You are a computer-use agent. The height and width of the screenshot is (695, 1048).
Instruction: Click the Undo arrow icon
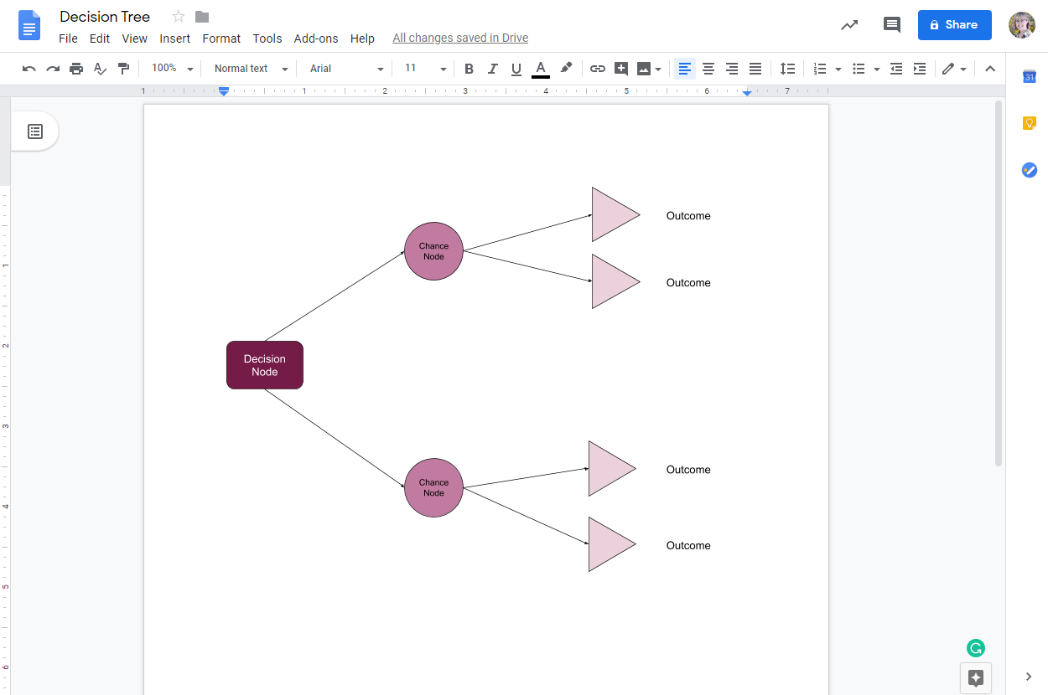tap(29, 69)
